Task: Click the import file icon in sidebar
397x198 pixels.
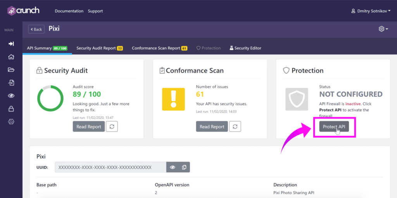Action: (11, 83)
